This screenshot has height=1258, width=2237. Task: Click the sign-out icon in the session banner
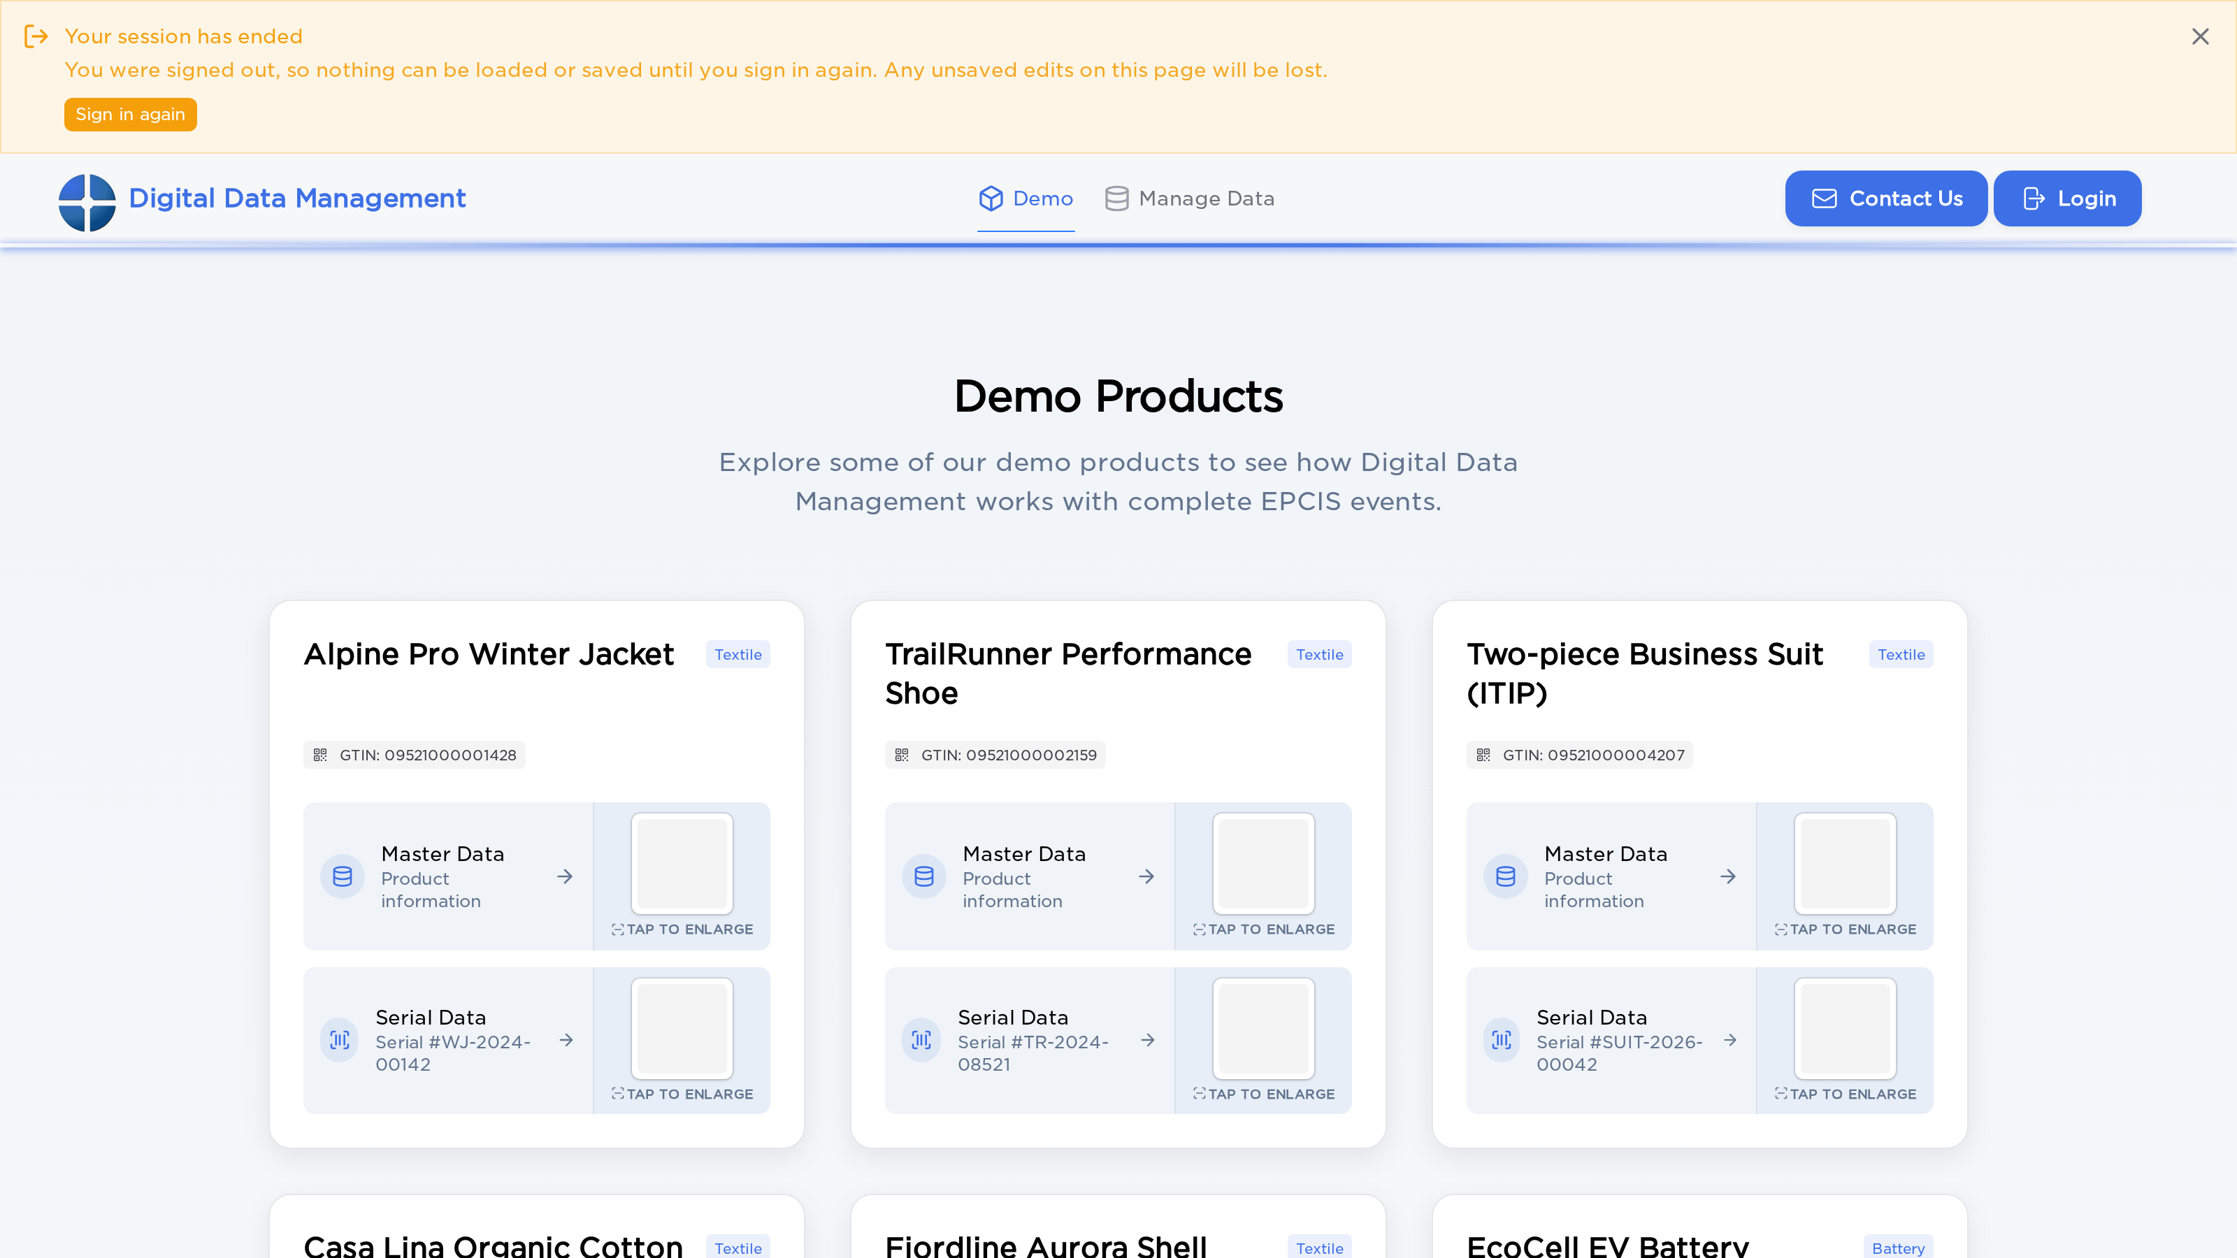[x=36, y=36]
